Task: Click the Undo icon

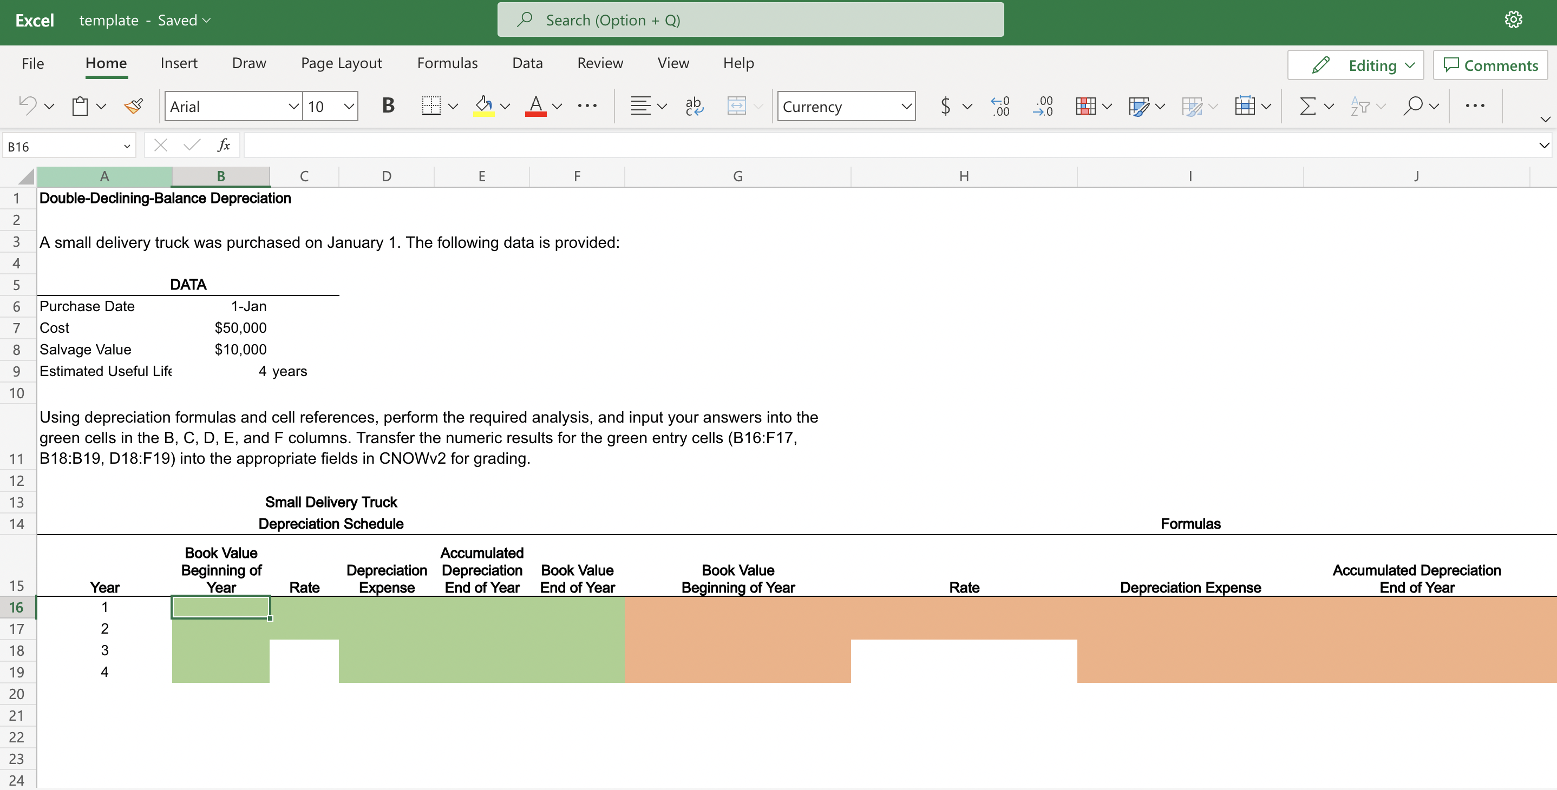Action: [x=27, y=106]
